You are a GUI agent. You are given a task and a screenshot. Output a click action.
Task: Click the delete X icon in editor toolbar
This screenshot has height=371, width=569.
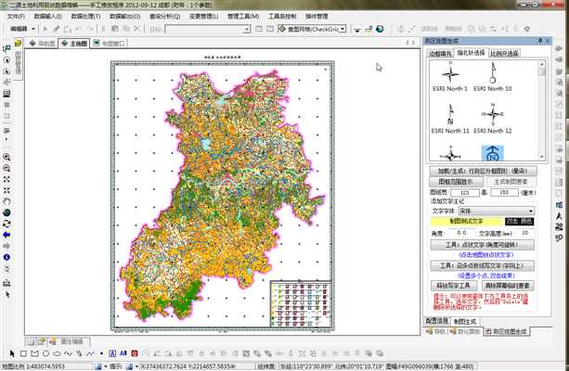click(x=136, y=29)
